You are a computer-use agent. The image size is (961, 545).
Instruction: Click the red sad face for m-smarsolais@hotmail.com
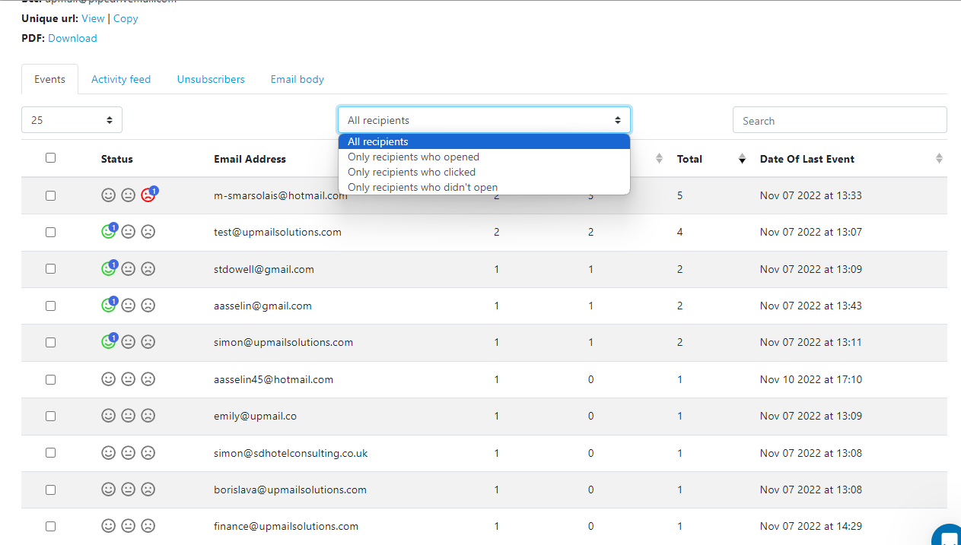[148, 195]
